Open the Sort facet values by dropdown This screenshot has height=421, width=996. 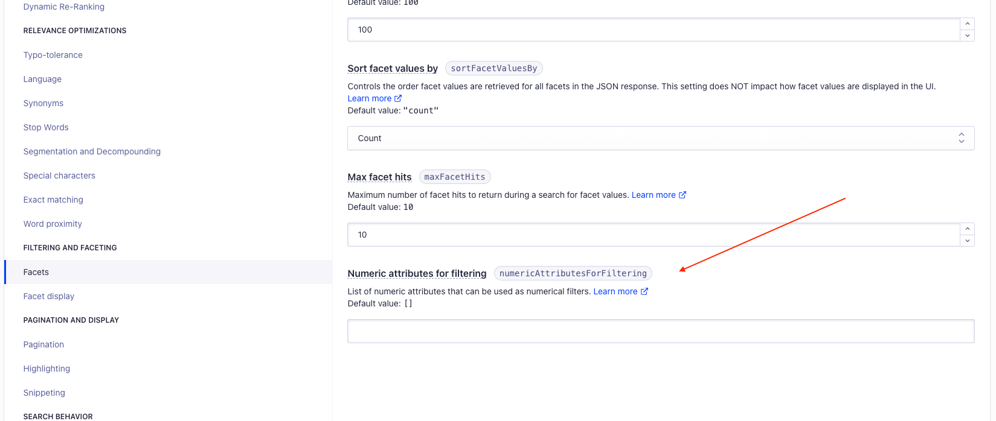(x=661, y=138)
